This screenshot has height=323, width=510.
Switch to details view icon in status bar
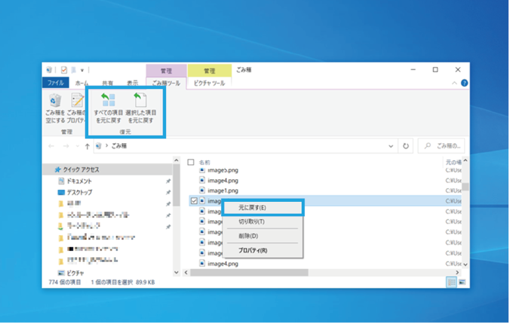pos(451,282)
